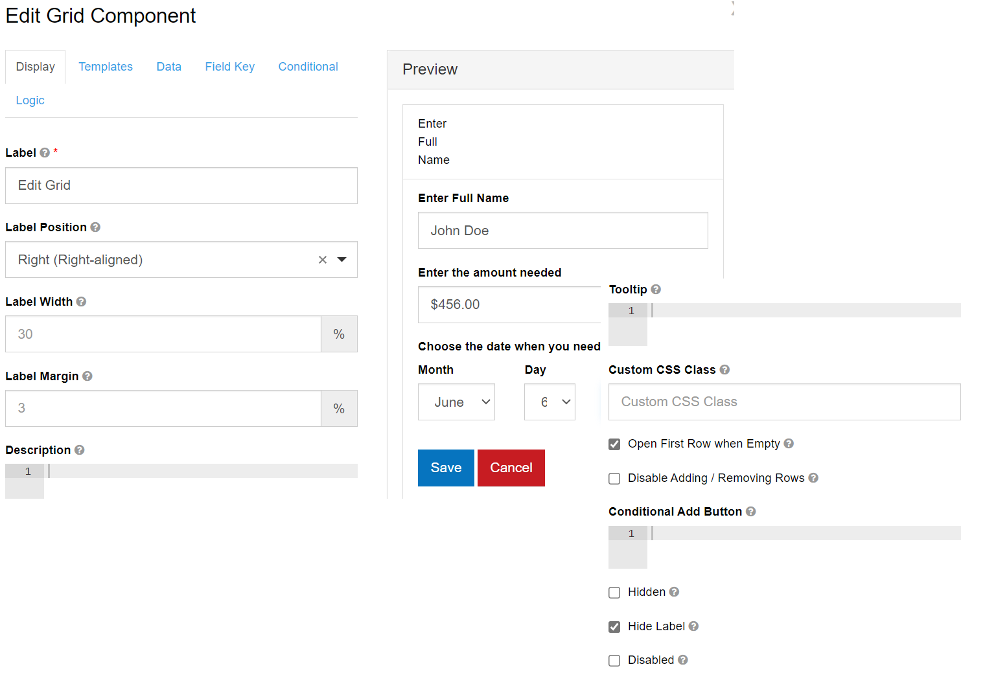The image size is (985, 684).
Task: Click the Description help icon
Action: pyautogui.click(x=80, y=450)
